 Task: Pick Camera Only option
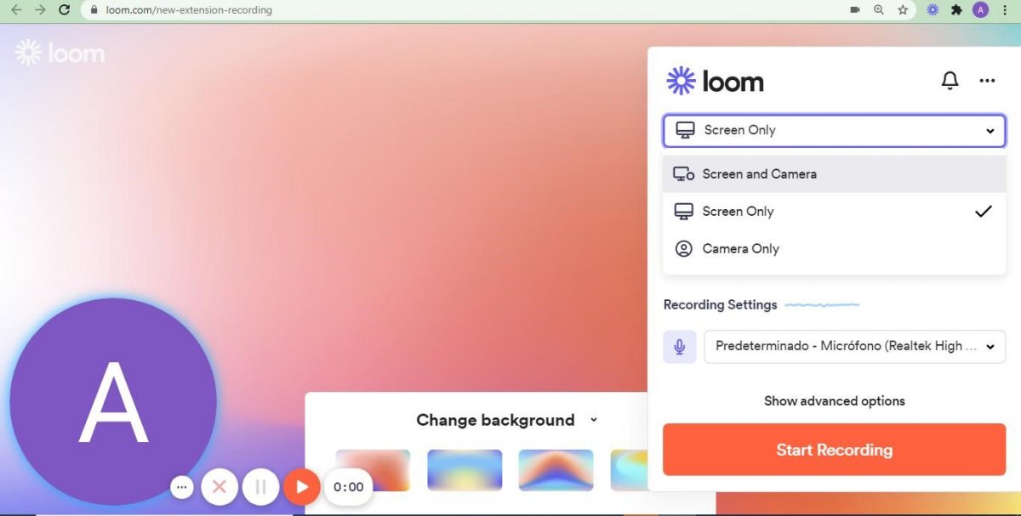click(x=834, y=248)
